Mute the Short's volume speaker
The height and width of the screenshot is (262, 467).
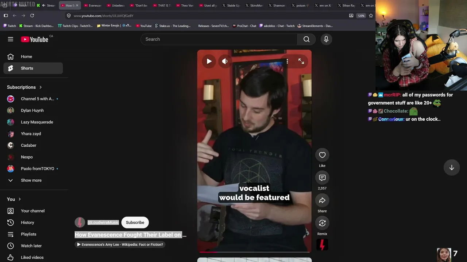225,61
